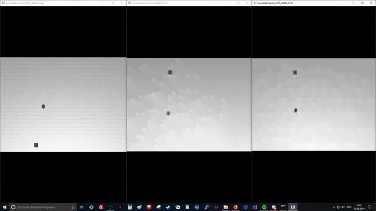Click the Cortana search box in taskbar
This screenshot has height=211, width=376.
click(x=43, y=207)
